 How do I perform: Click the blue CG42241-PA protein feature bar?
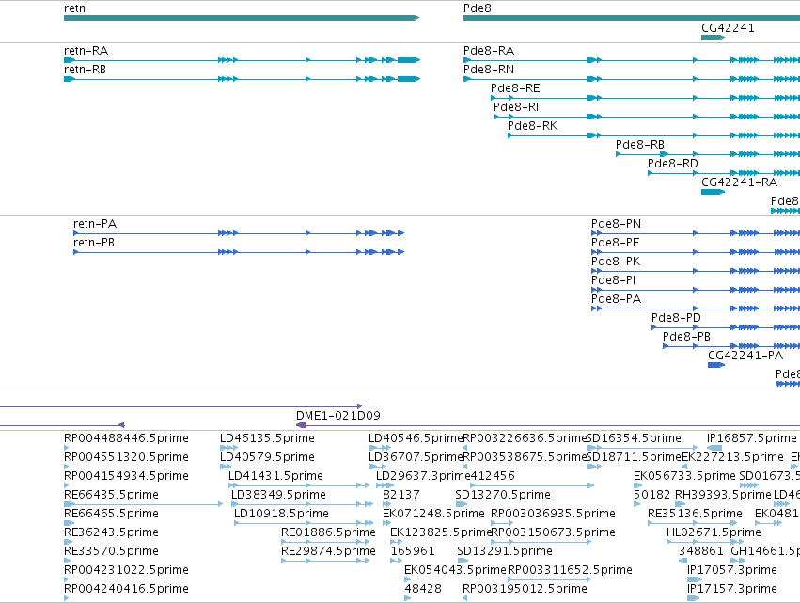tap(716, 365)
